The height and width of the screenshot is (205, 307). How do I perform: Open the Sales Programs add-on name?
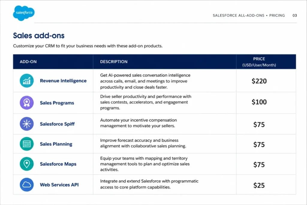tap(57, 103)
